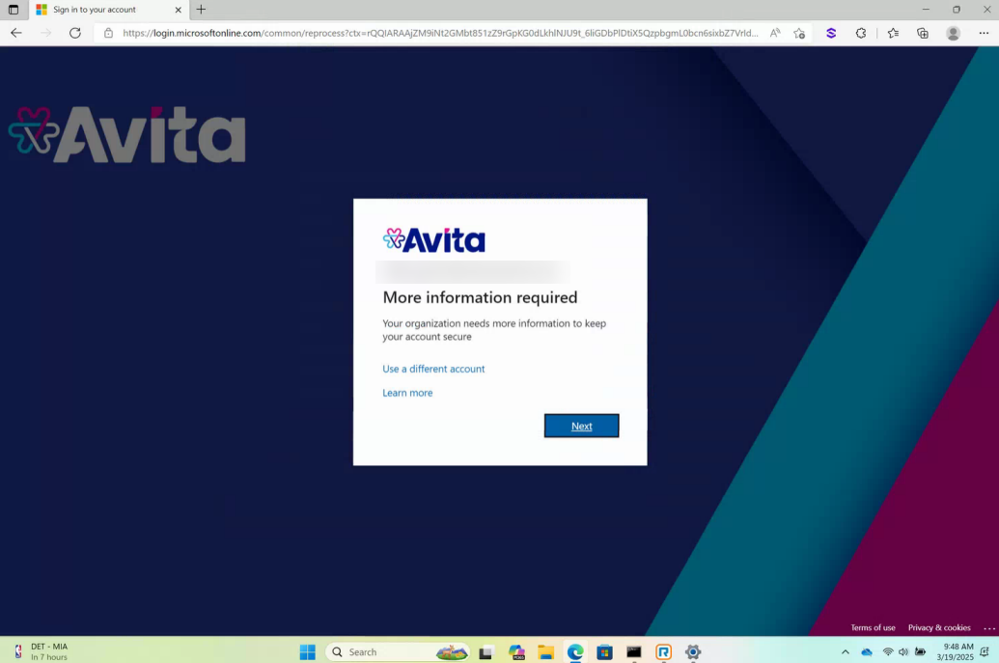This screenshot has width=999, height=663.
Task: Launch Microsoft 365 Copilot from taskbar
Action: pos(516,651)
